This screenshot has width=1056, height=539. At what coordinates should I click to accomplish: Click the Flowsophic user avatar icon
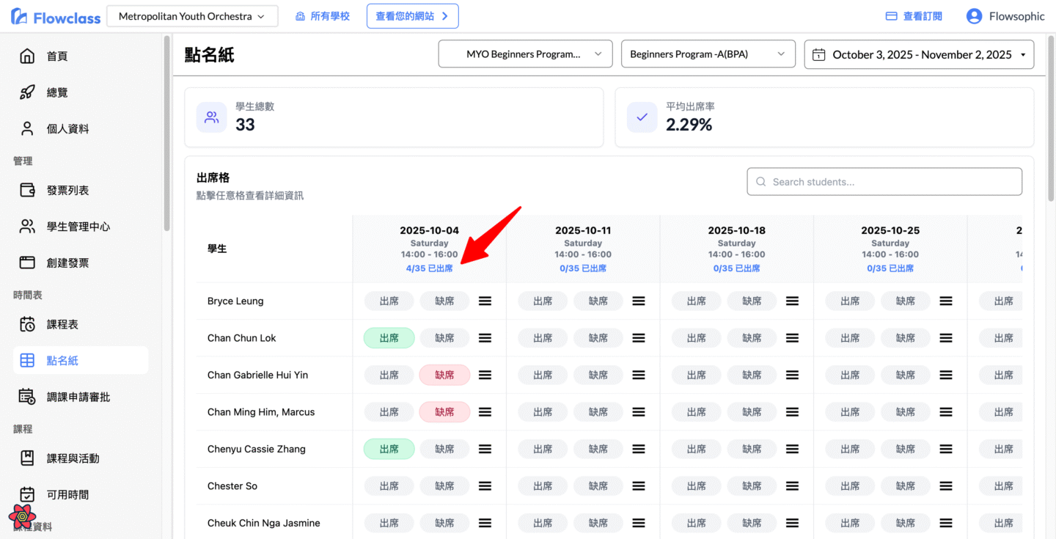click(974, 16)
